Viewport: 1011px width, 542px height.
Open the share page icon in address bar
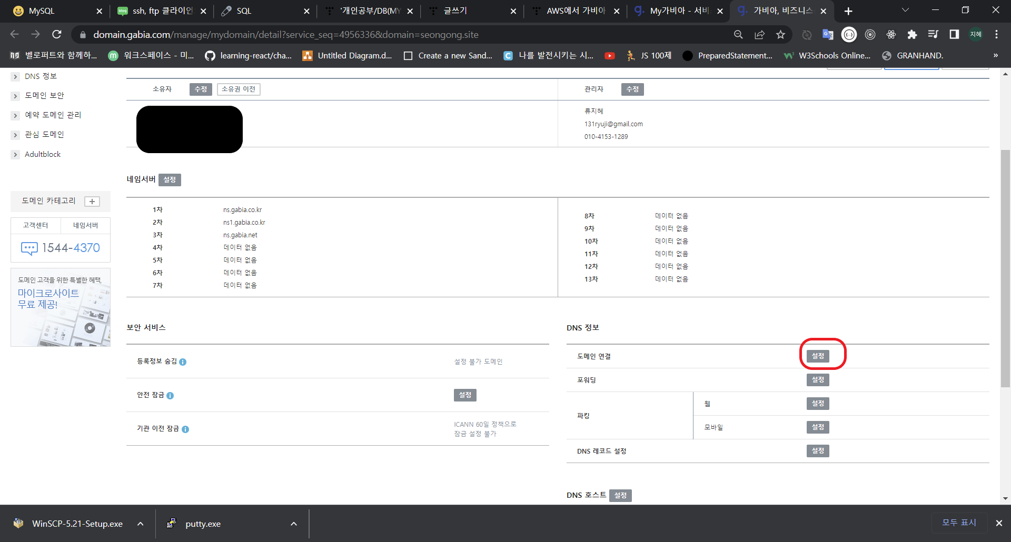[x=759, y=34]
